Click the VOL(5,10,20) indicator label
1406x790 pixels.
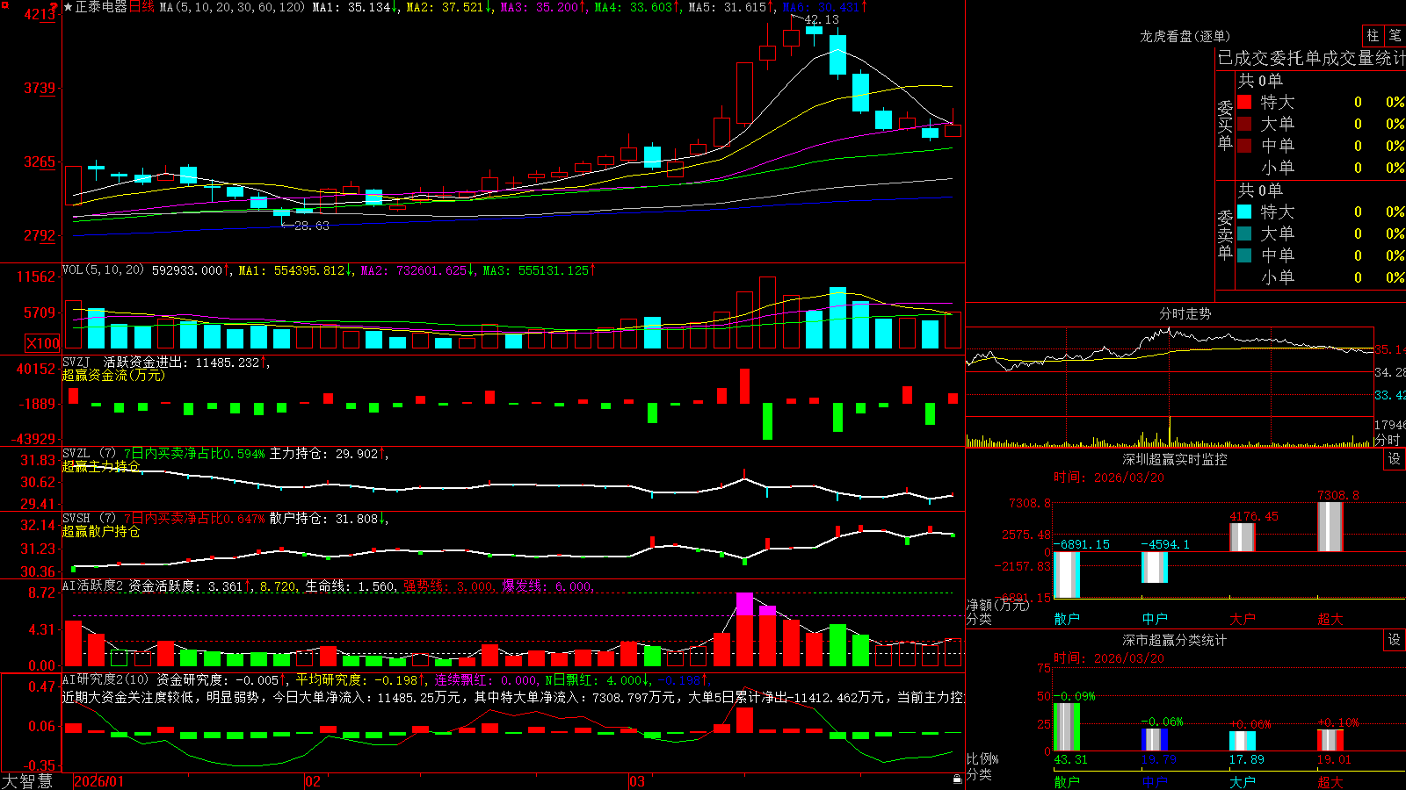tap(103, 270)
